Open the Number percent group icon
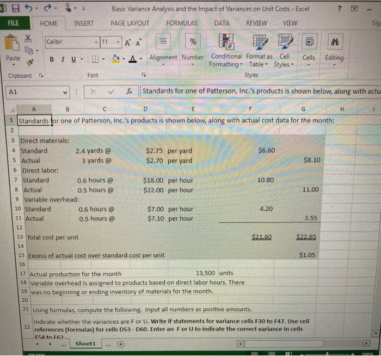Screen dimensions: 381x356 (193, 41)
